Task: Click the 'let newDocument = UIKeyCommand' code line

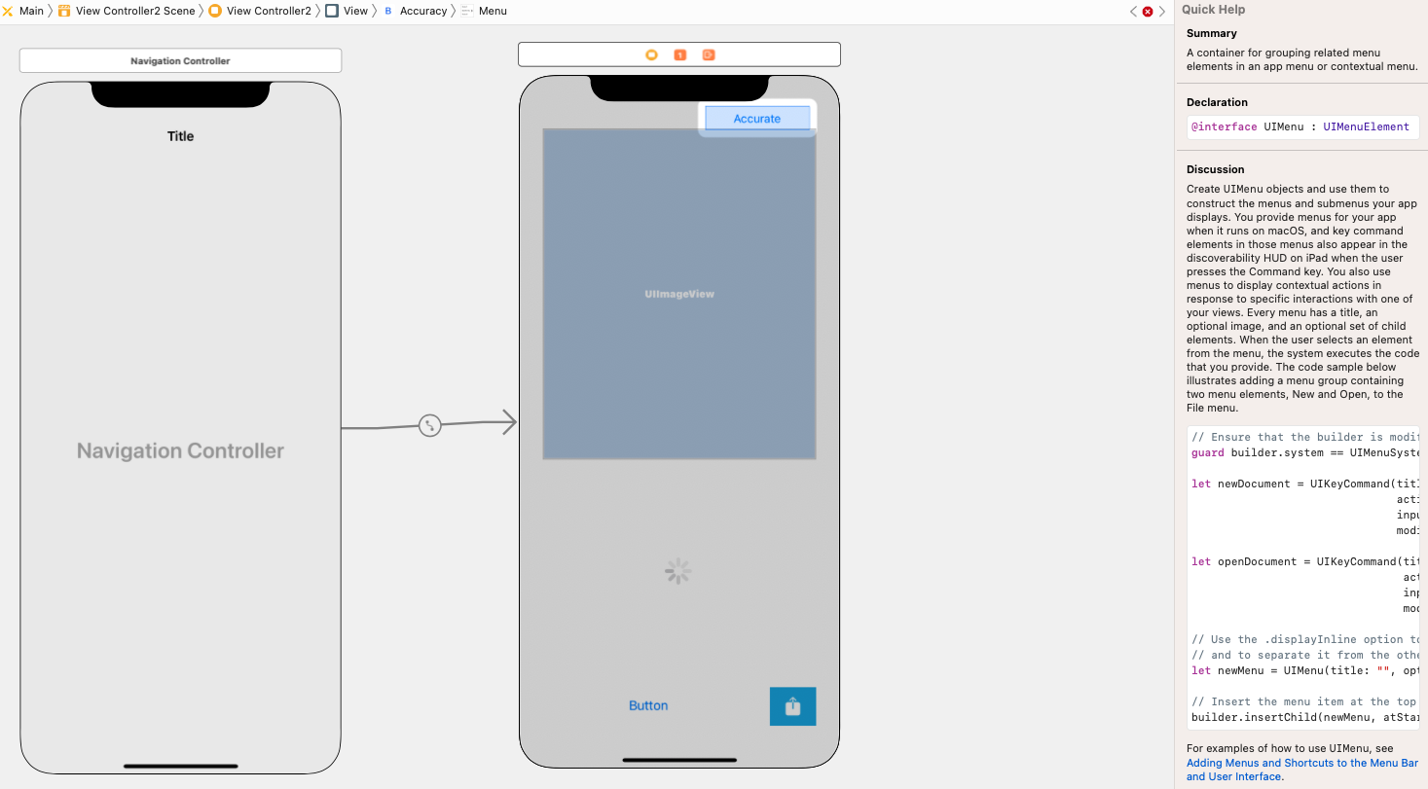Action: pyautogui.click(x=1305, y=484)
